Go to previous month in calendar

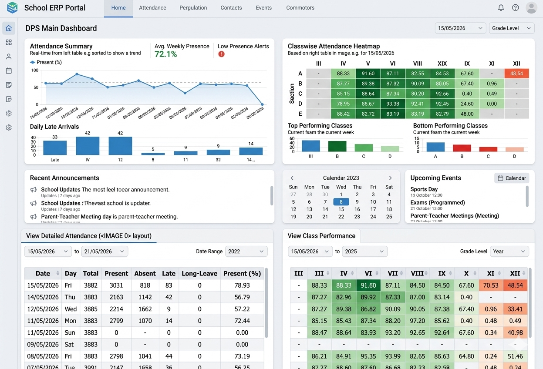(x=292, y=178)
